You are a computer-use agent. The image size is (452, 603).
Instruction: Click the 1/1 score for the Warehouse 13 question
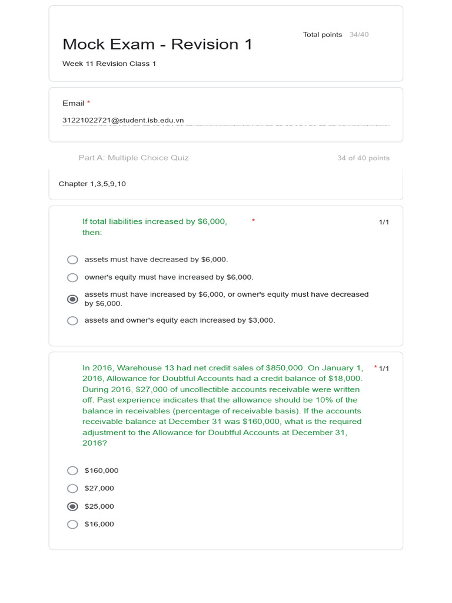pyautogui.click(x=384, y=369)
